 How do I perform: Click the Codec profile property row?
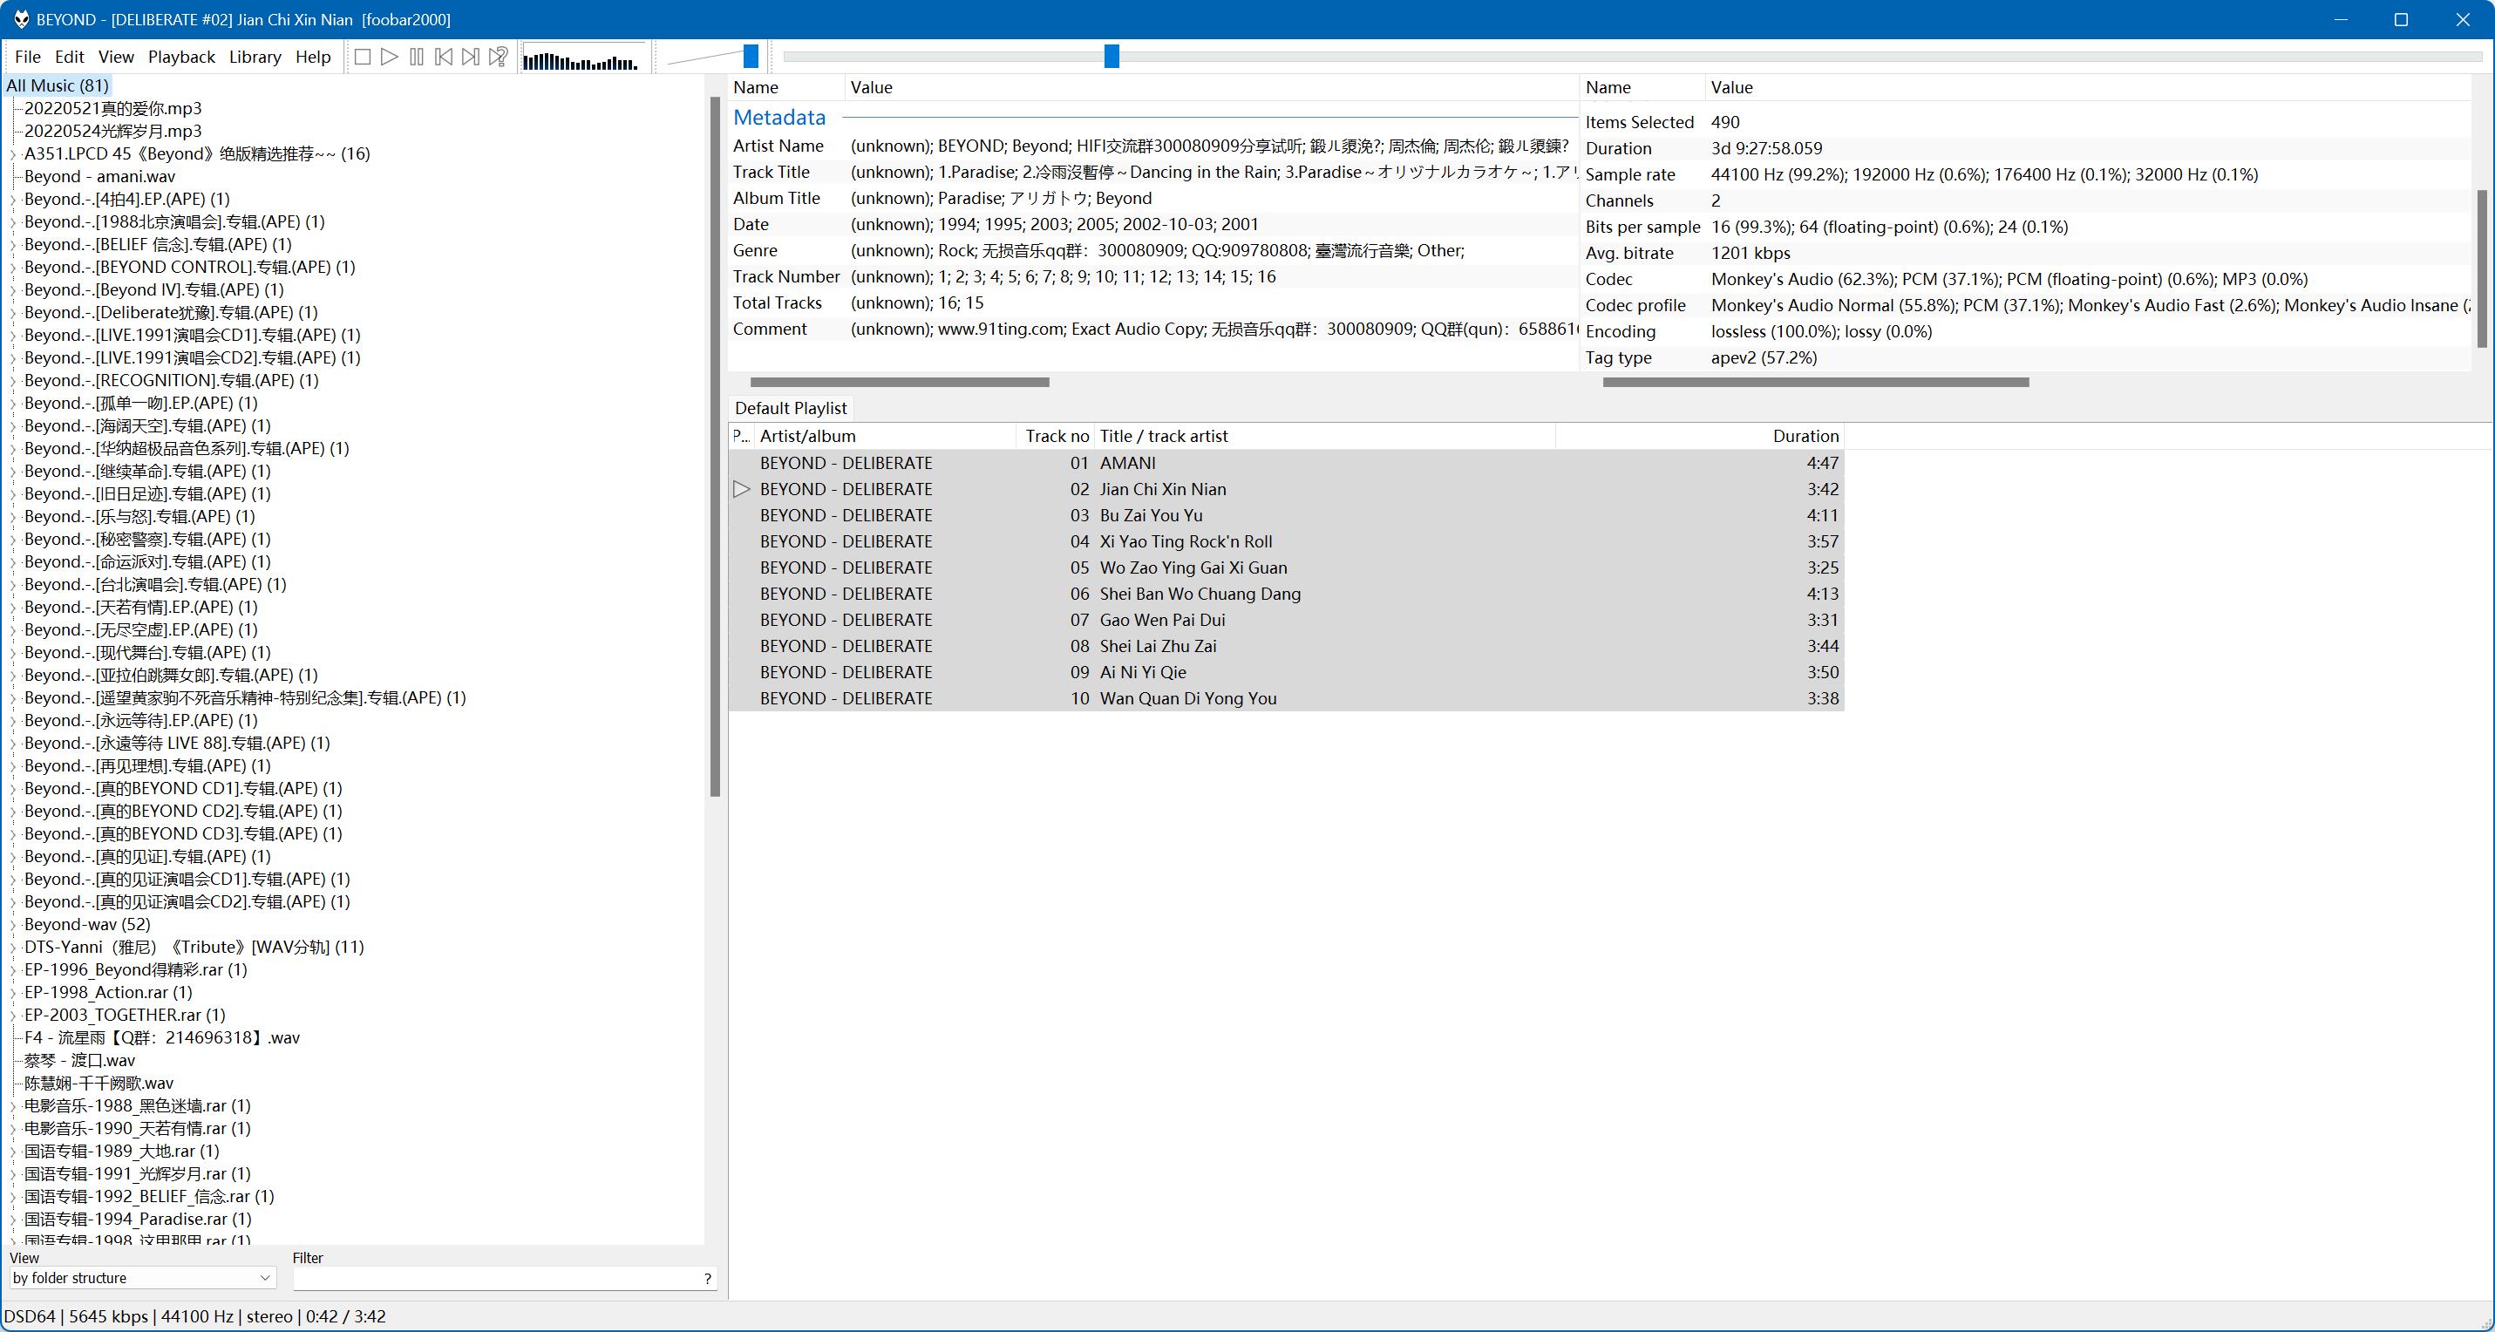tap(2026, 305)
